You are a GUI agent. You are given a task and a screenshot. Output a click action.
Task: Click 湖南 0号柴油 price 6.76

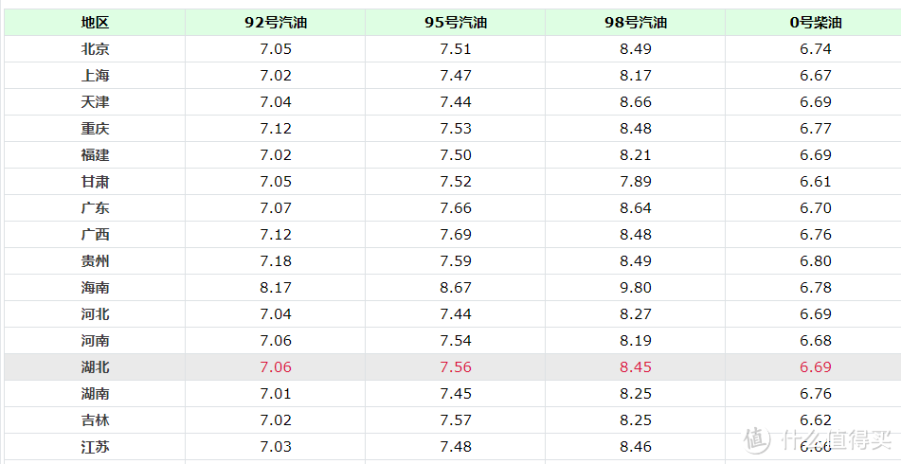tap(816, 393)
